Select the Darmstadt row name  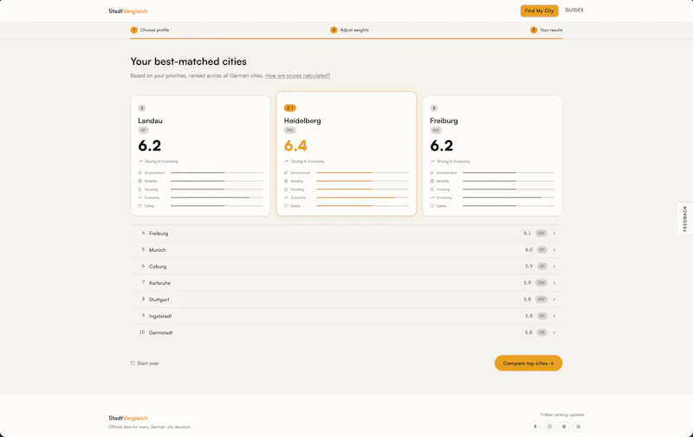[x=161, y=333]
